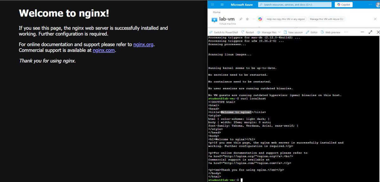
Task: Click 'No user sessions are running outdated binaries.' line
Action: point(250,88)
